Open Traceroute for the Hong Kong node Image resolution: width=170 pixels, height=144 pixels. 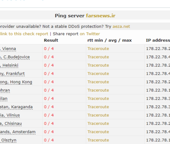tap(98, 82)
